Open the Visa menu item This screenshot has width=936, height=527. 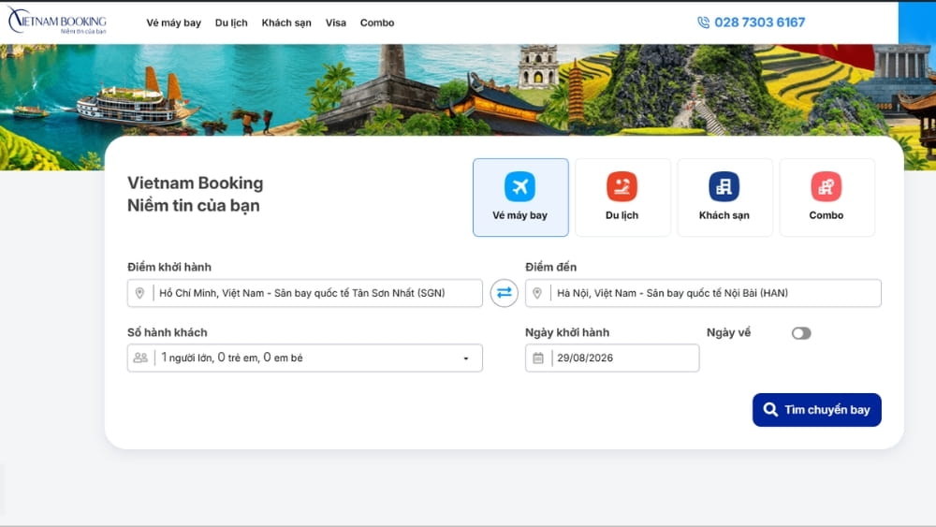click(x=335, y=22)
